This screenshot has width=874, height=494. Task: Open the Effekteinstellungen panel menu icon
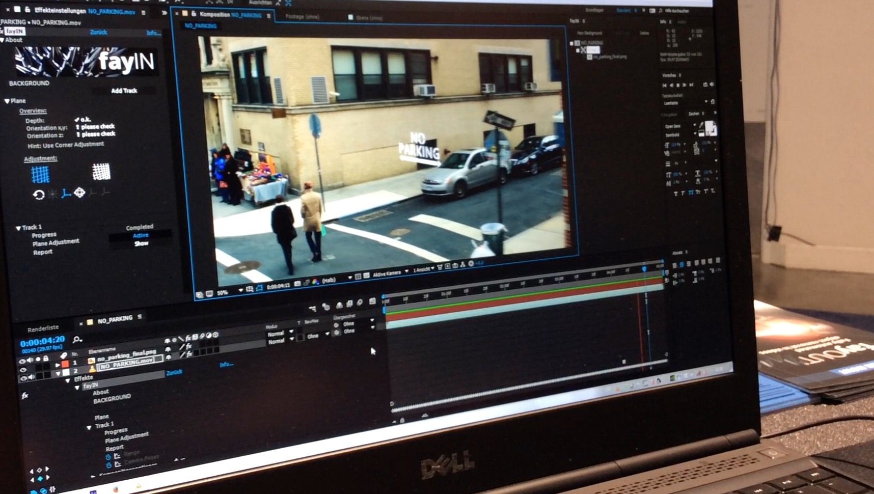[144, 12]
